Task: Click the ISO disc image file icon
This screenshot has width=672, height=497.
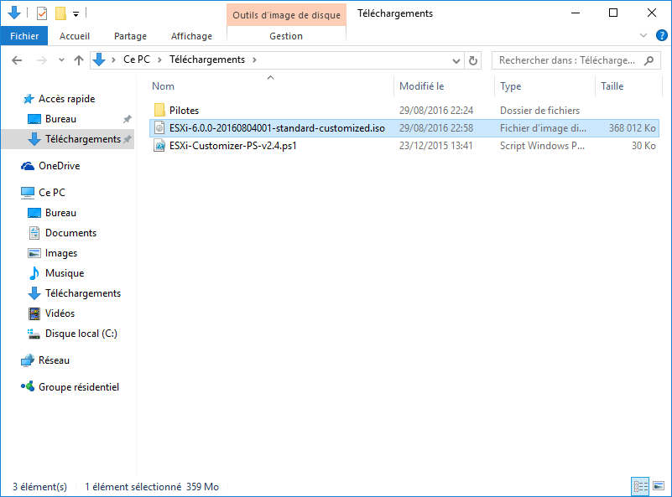Action: pos(159,128)
